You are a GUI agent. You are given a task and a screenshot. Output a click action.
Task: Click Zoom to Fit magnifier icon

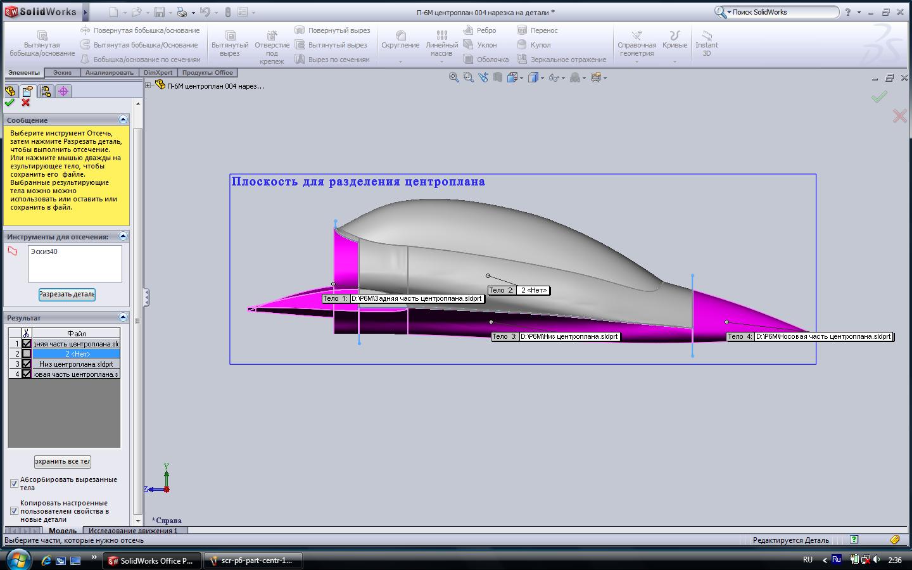click(x=453, y=77)
